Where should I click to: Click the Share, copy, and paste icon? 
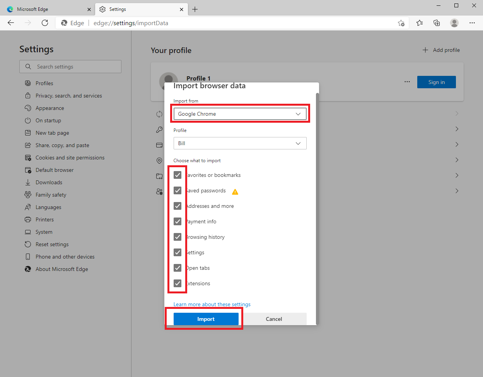pyautogui.click(x=28, y=145)
